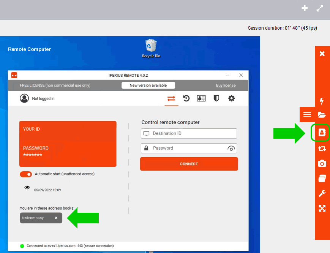Open the Recycle Bin desktop icon
330x253 pixels.
[151, 48]
